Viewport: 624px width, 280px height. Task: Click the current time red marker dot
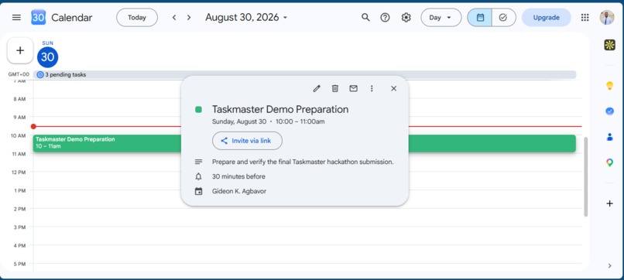tap(33, 127)
